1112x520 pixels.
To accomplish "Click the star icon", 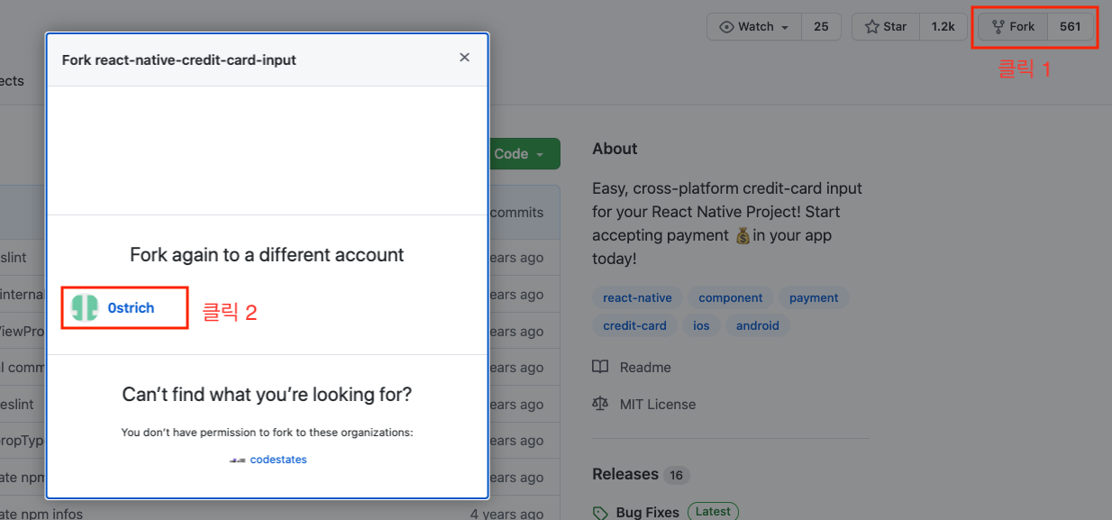I will [x=871, y=27].
